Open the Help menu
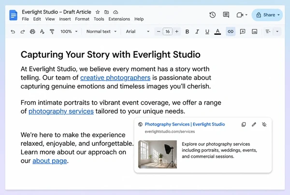 (139, 19)
